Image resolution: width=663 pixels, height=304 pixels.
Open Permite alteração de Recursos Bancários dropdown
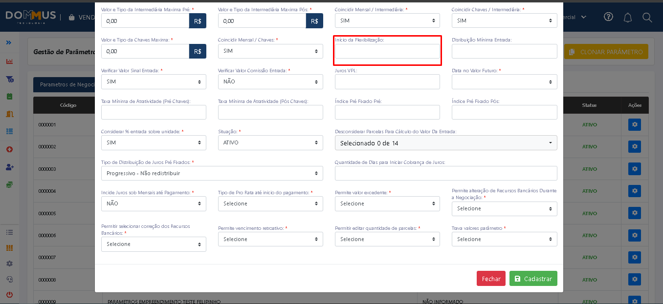click(x=504, y=208)
